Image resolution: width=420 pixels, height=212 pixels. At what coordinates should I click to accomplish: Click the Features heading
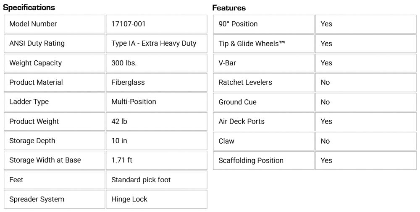point(229,8)
